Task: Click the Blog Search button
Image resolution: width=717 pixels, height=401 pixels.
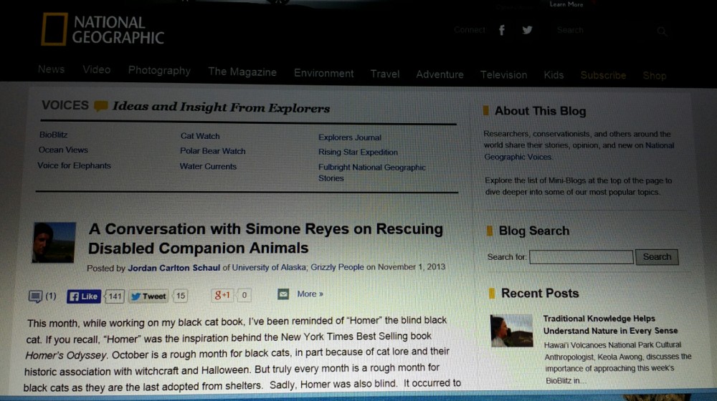Action: pos(657,257)
